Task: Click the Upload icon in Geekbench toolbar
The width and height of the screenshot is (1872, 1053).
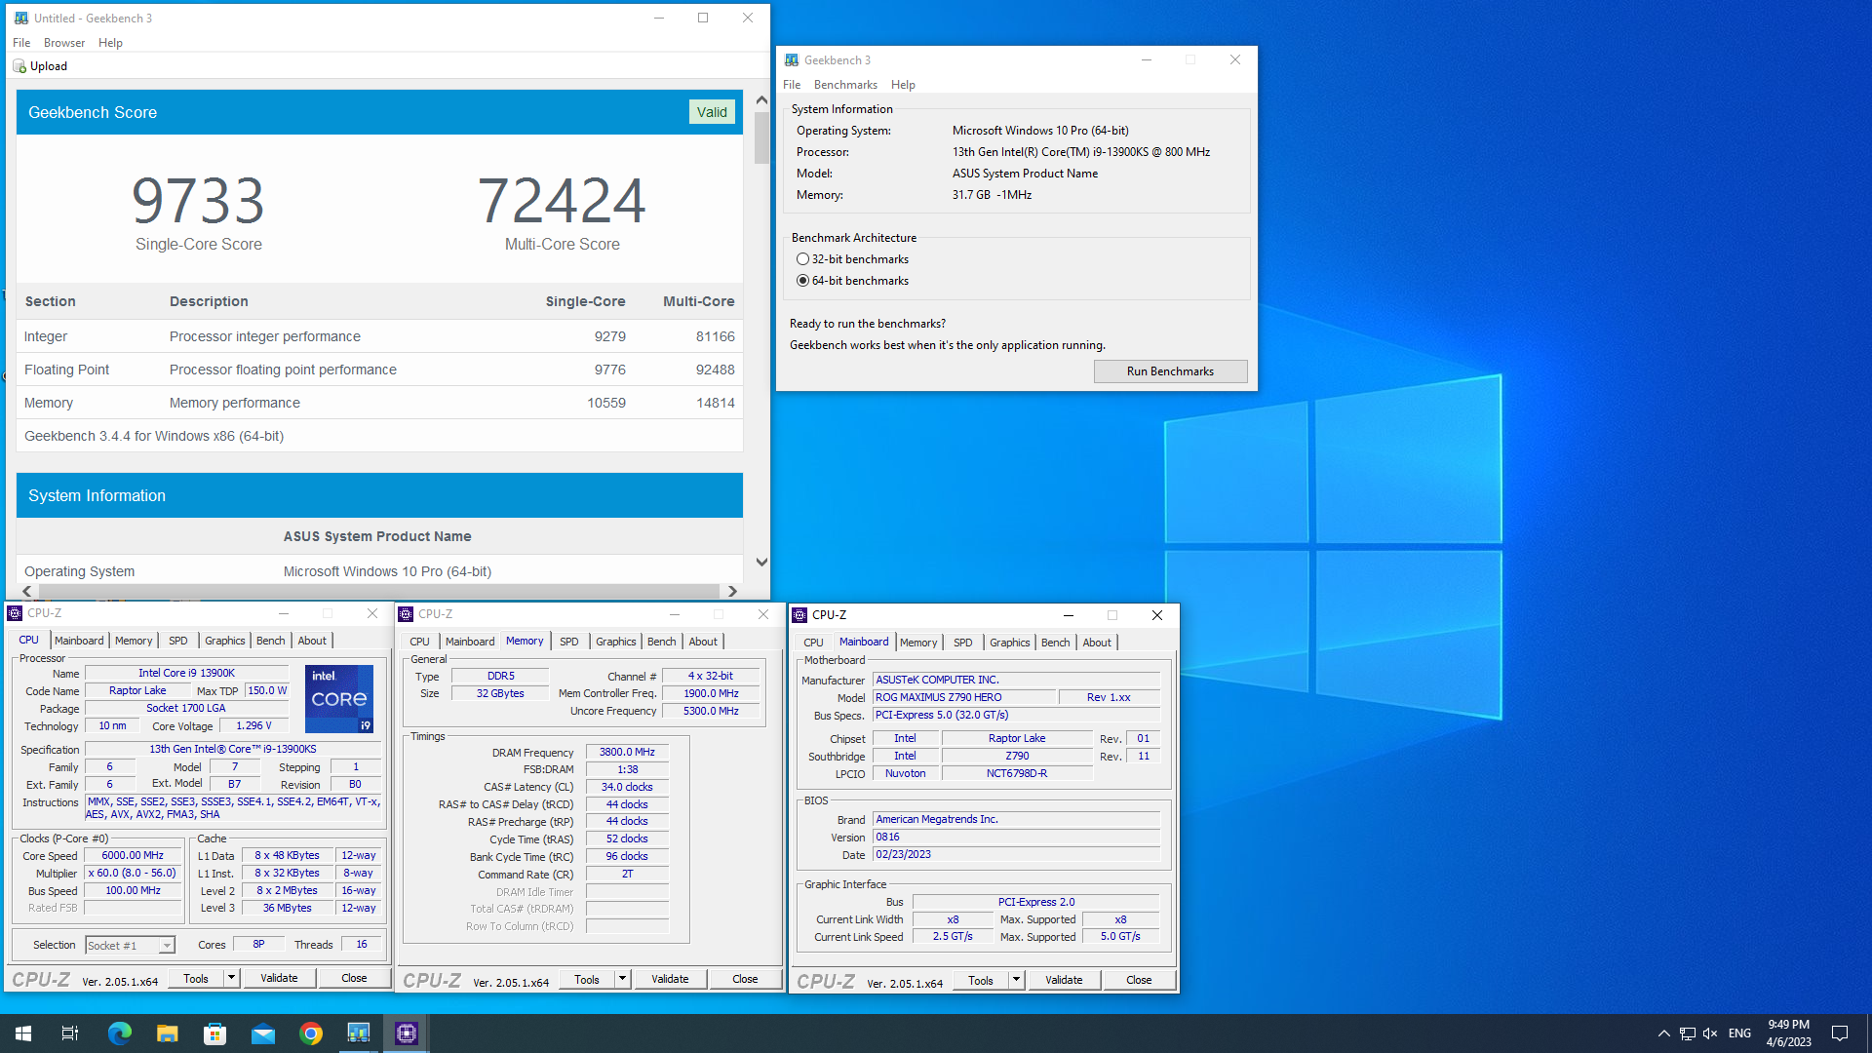Action: (19, 66)
